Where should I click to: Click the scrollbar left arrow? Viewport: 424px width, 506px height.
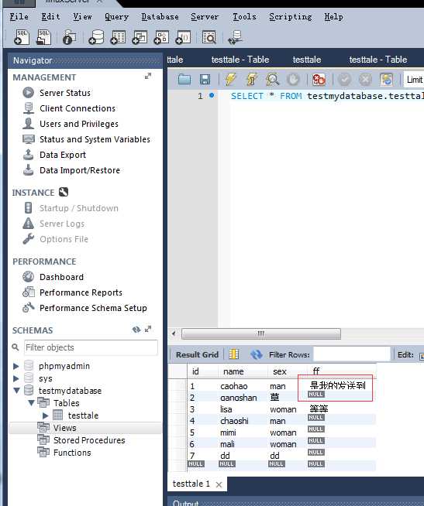click(x=174, y=333)
